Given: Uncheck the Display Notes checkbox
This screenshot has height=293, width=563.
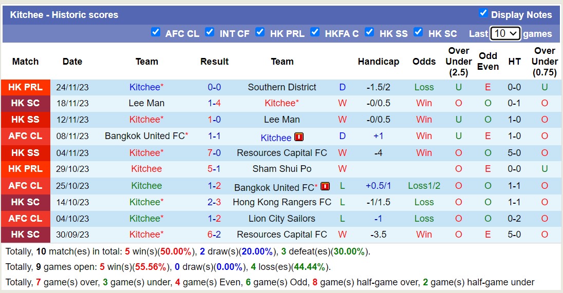Looking at the screenshot, I should pyautogui.click(x=483, y=13).
